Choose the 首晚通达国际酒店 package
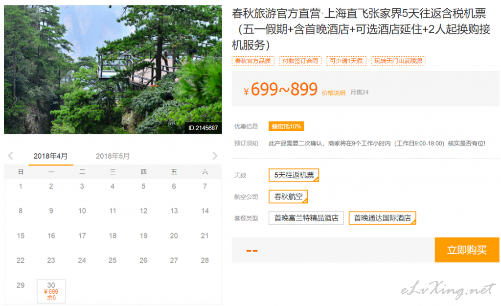Image resolution: width=501 pixels, height=306 pixels. [382, 218]
